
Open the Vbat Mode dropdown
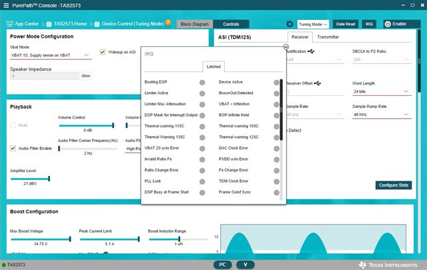51,55
